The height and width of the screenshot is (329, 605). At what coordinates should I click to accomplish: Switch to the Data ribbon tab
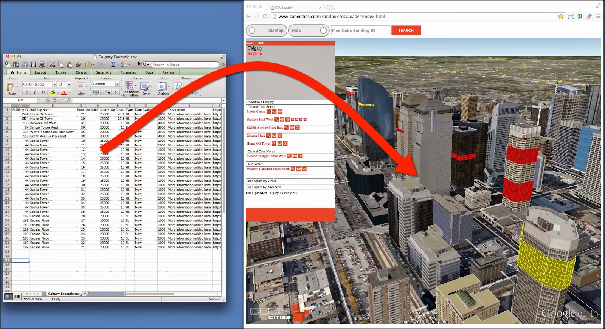[149, 72]
